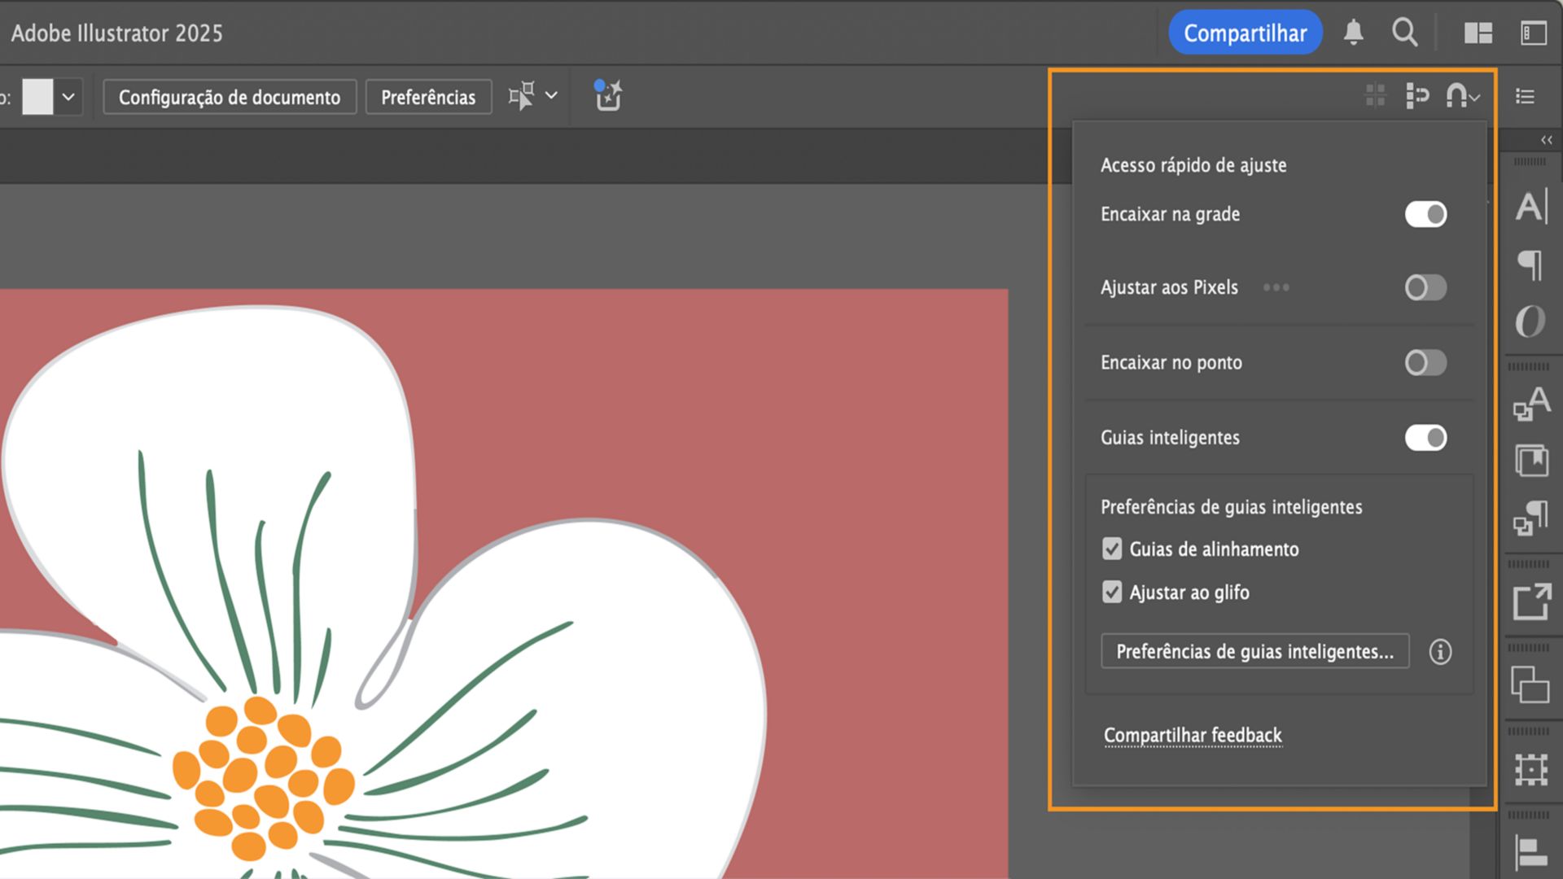Open the Asset Export panel icon
Viewport: 1563px width, 879px height.
[1531, 602]
